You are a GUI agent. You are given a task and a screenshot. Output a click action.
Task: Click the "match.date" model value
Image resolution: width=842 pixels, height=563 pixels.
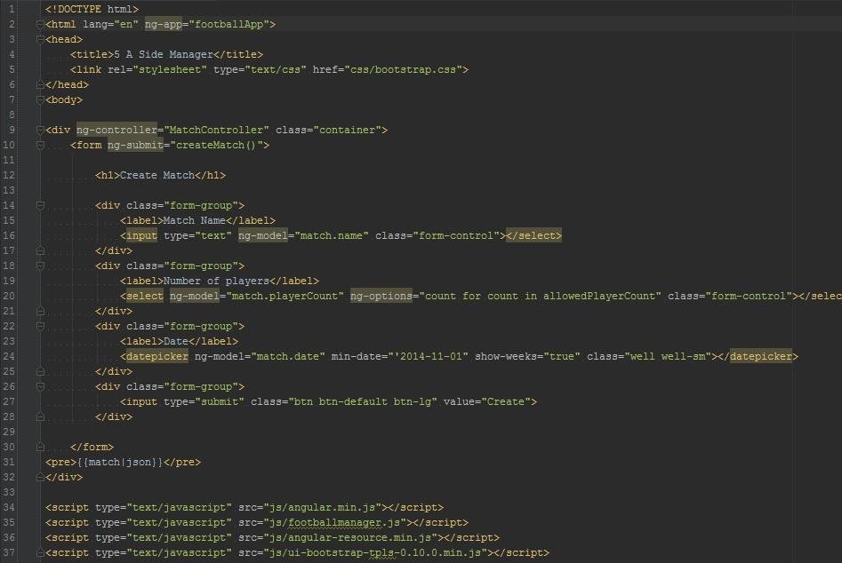point(288,356)
